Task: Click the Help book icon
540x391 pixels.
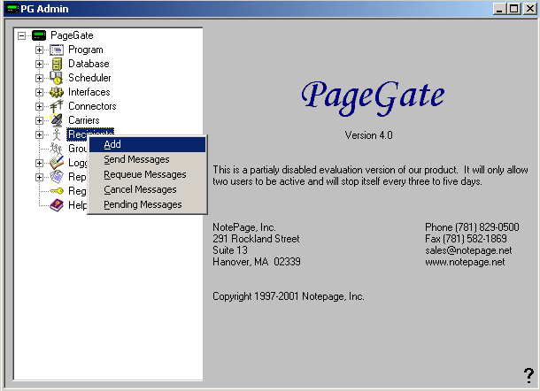Action: 57,205
